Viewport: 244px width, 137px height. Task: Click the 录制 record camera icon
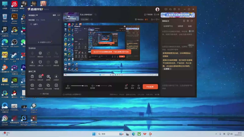(132, 86)
